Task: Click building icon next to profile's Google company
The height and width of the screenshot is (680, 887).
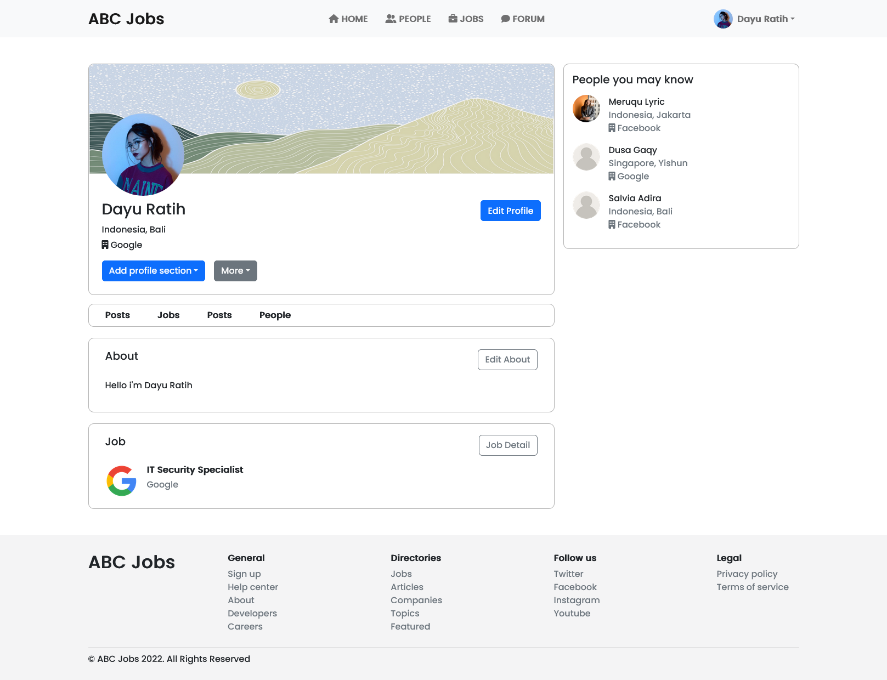Action: [105, 245]
